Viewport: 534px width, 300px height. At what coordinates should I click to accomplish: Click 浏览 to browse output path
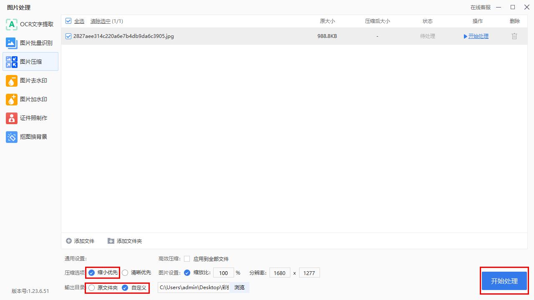[x=239, y=287]
